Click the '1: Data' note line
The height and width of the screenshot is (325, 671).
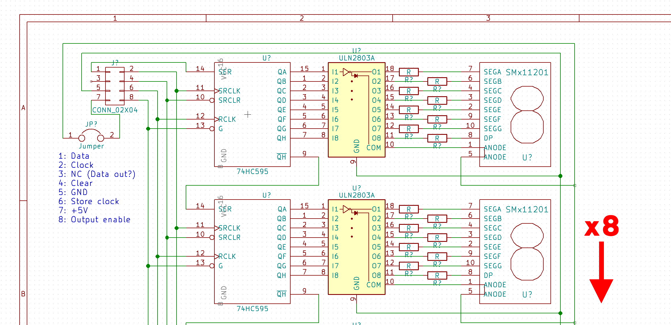pos(74,156)
